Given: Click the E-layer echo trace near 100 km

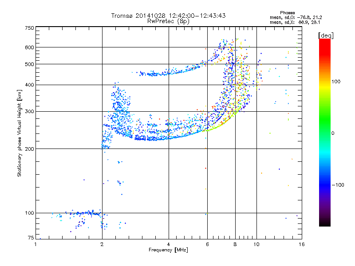Looking at the screenshot, I should coord(84,213).
